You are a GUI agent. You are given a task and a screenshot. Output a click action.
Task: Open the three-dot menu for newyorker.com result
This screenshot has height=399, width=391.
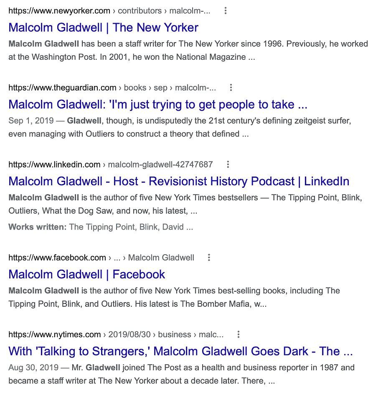click(x=226, y=11)
